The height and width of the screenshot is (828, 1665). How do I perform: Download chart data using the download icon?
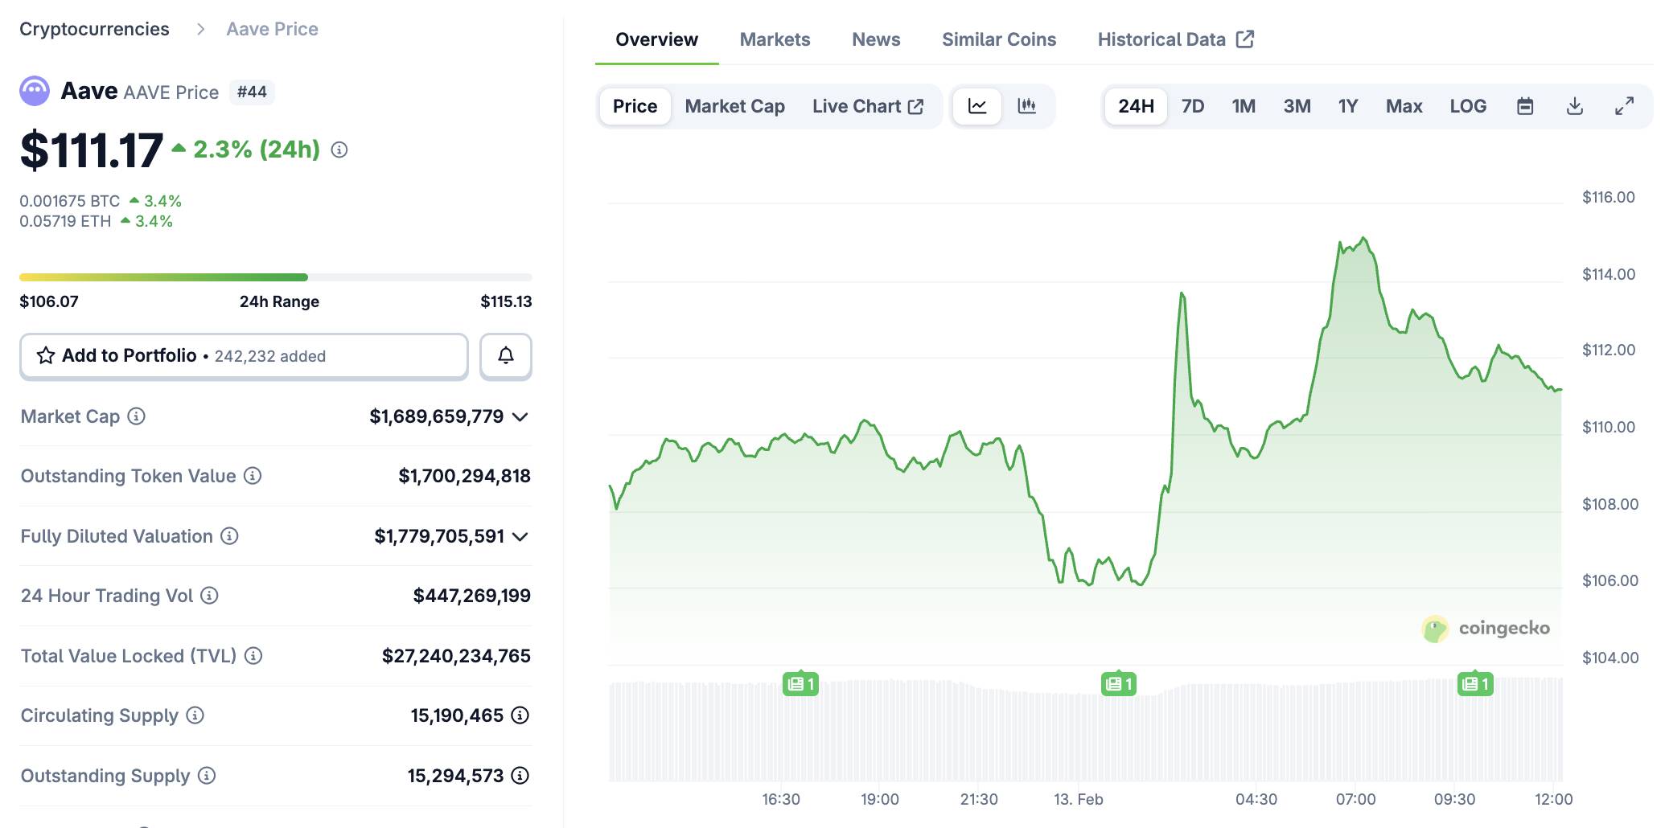coord(1574,106)
